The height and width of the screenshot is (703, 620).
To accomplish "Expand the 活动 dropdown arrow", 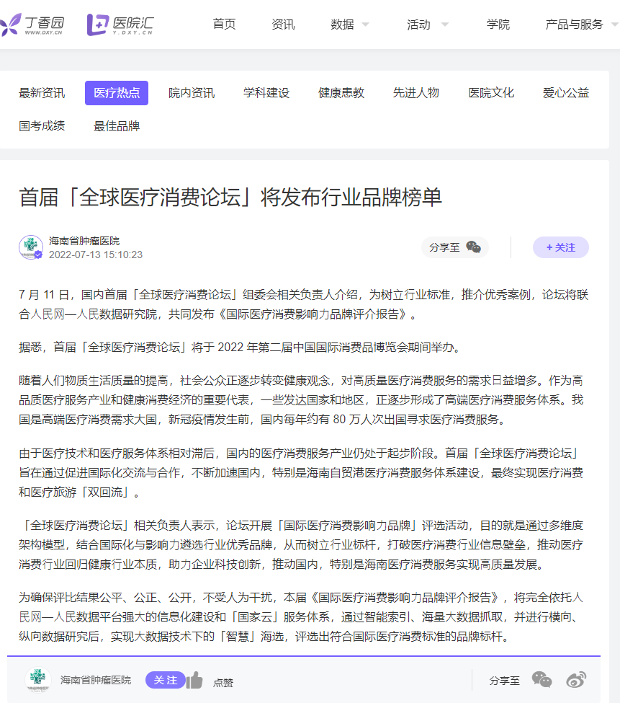I will pyautogui.click(x=444, y=25).
